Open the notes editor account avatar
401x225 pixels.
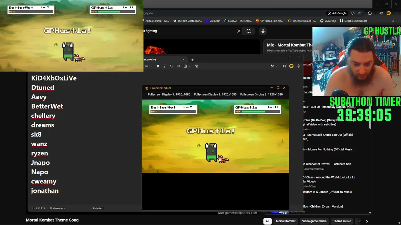(291, 66)
